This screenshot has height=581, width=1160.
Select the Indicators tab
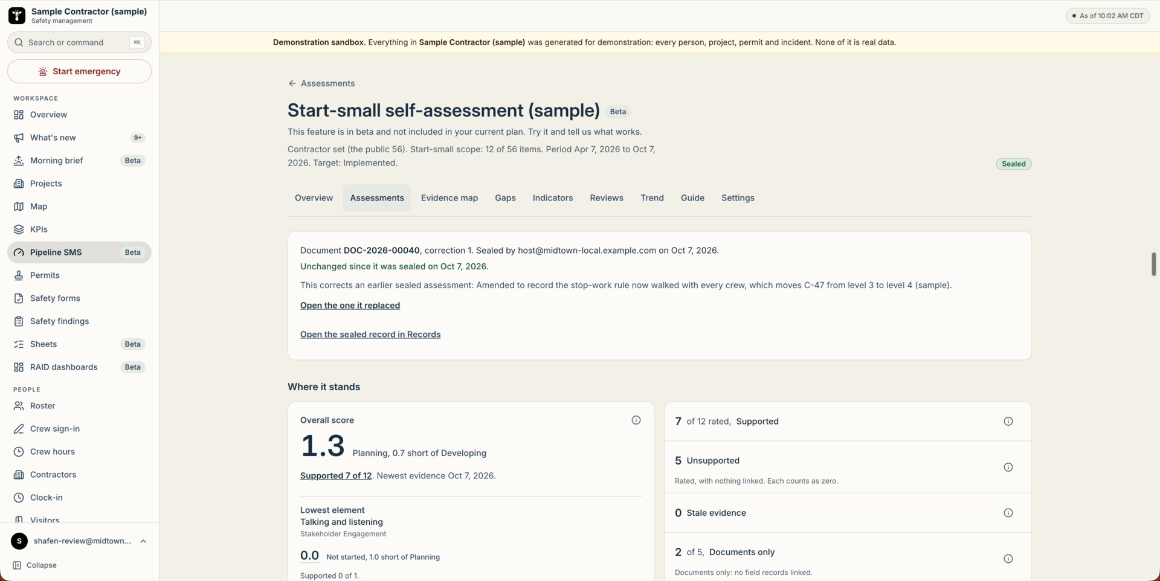(553, 198)
